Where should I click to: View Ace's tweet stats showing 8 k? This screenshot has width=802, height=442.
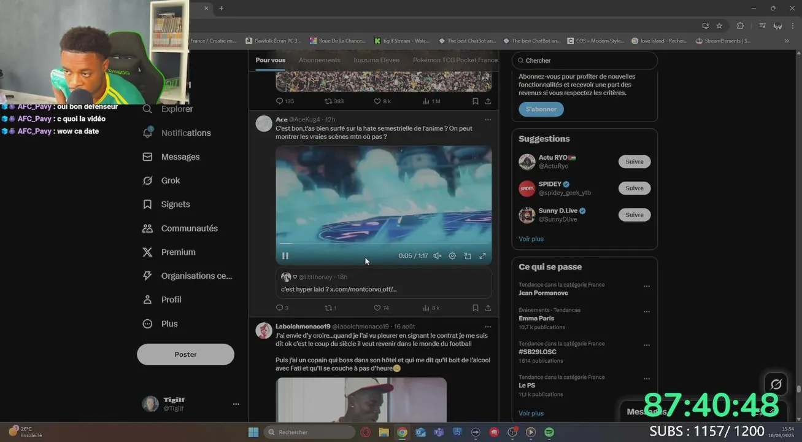pos(426,308)
